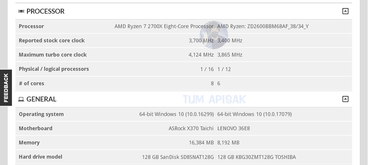This screenshot has width=368, height=165.
Task: Select the ASRock X370 Taichi motherboard value
Action: 191,128
